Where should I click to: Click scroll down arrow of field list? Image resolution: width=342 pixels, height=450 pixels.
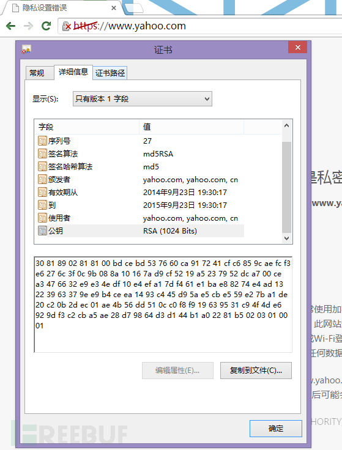286,238
